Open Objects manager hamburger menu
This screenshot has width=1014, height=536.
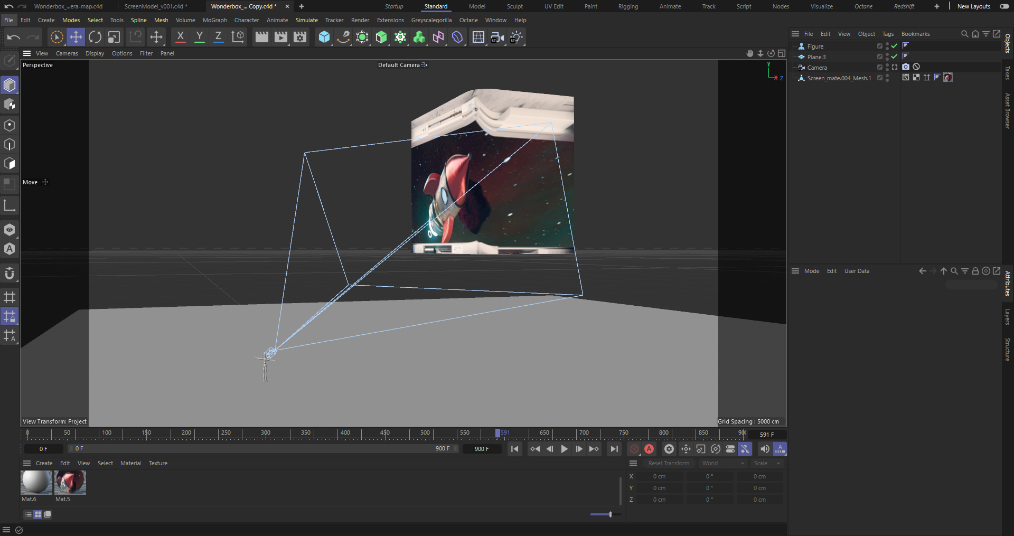[795, 34]
